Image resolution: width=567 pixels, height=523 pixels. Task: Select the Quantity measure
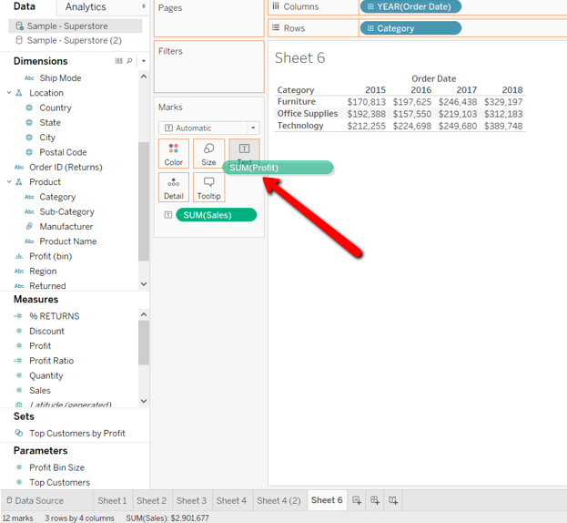46,375
